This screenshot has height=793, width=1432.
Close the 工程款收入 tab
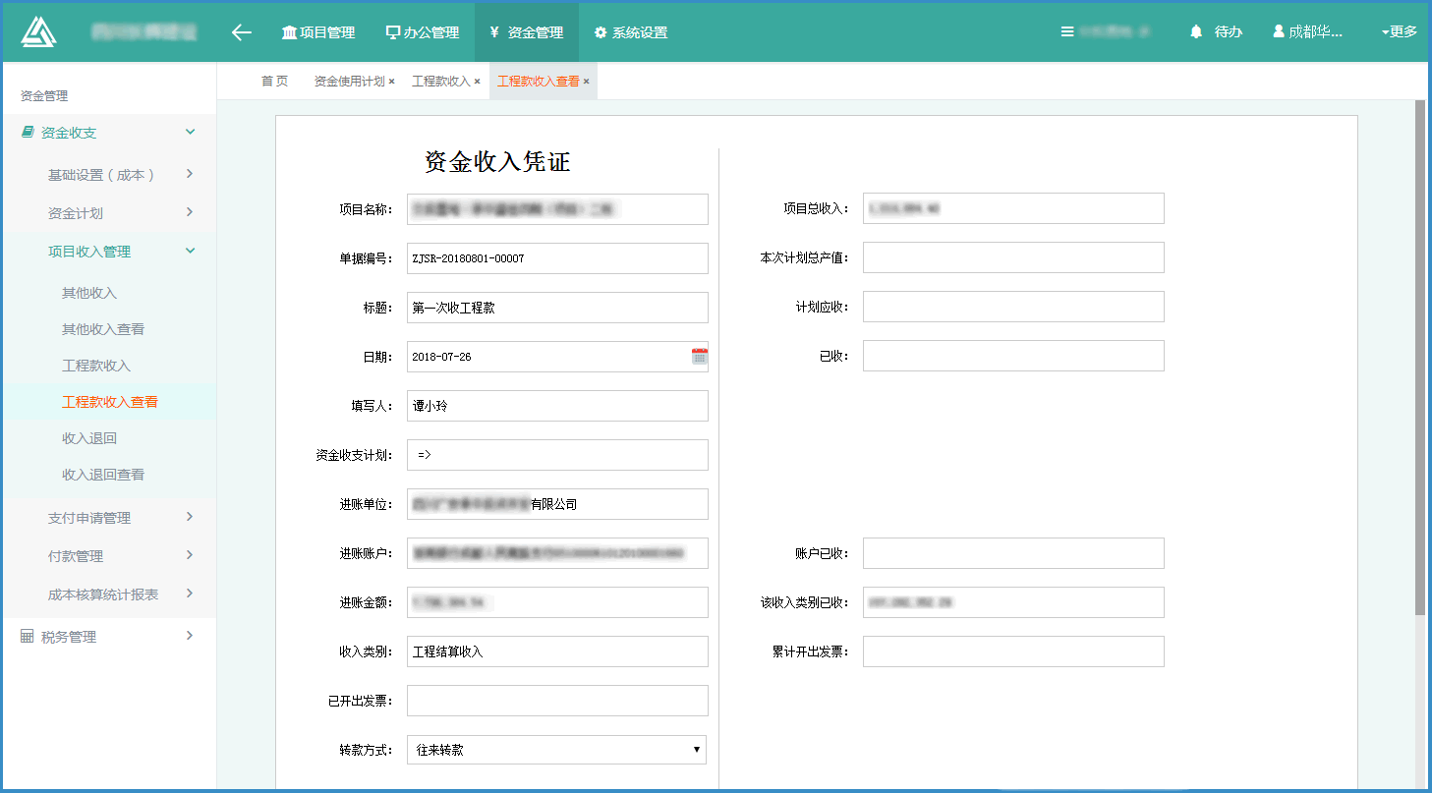click(x=478, y=82)
